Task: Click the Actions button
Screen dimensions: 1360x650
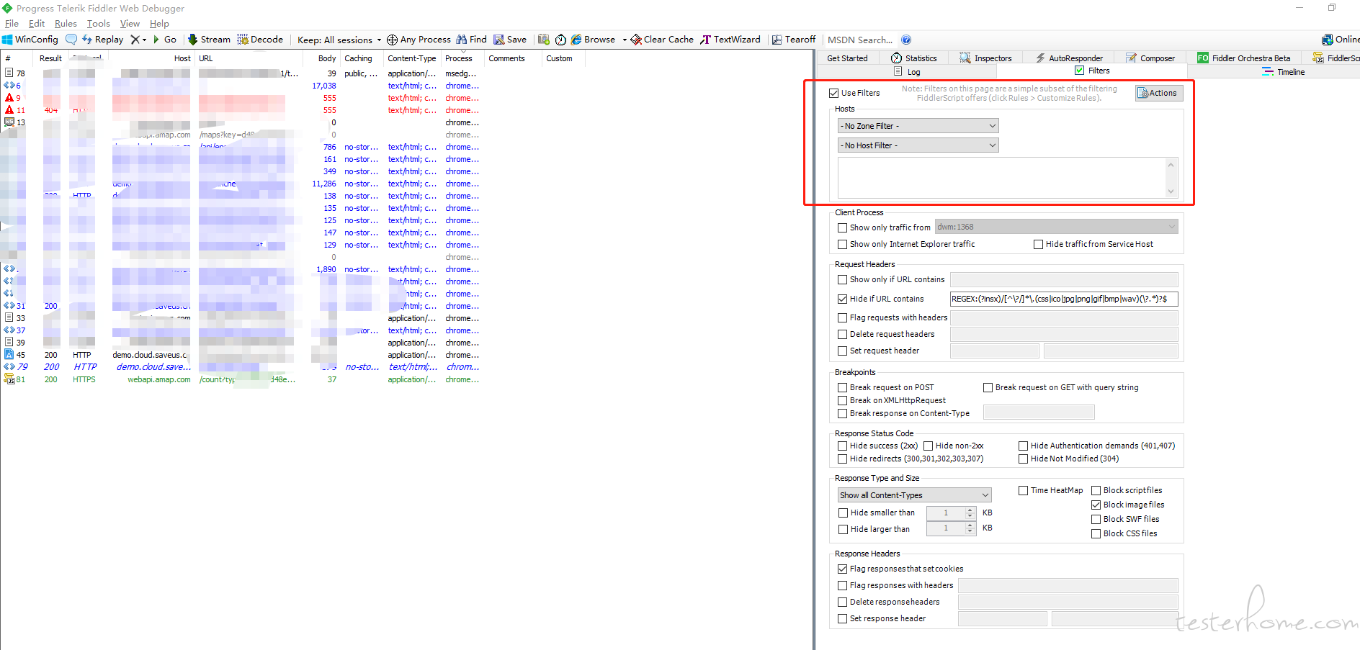Action: (1159, 93)
